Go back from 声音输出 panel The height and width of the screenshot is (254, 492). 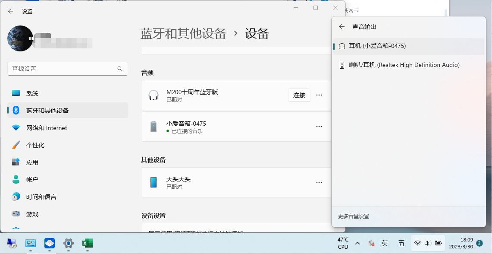(342, 26)
